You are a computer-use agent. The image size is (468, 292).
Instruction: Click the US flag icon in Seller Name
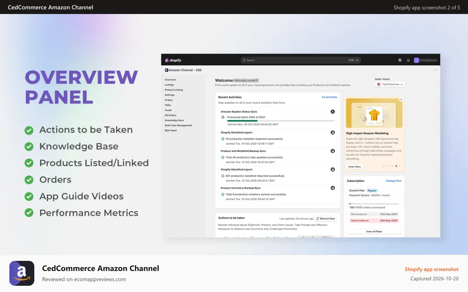pyautogui.click(x=379, y=84)
